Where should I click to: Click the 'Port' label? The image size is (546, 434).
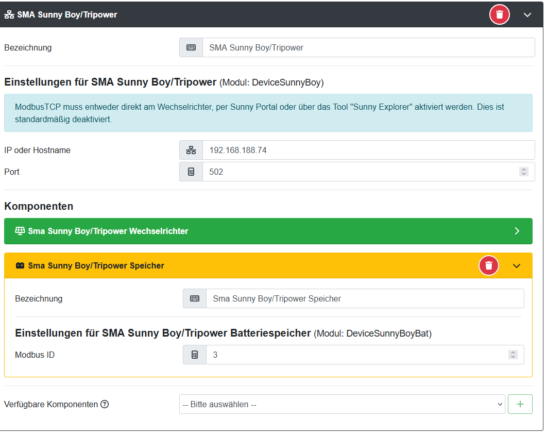point(12,172)
